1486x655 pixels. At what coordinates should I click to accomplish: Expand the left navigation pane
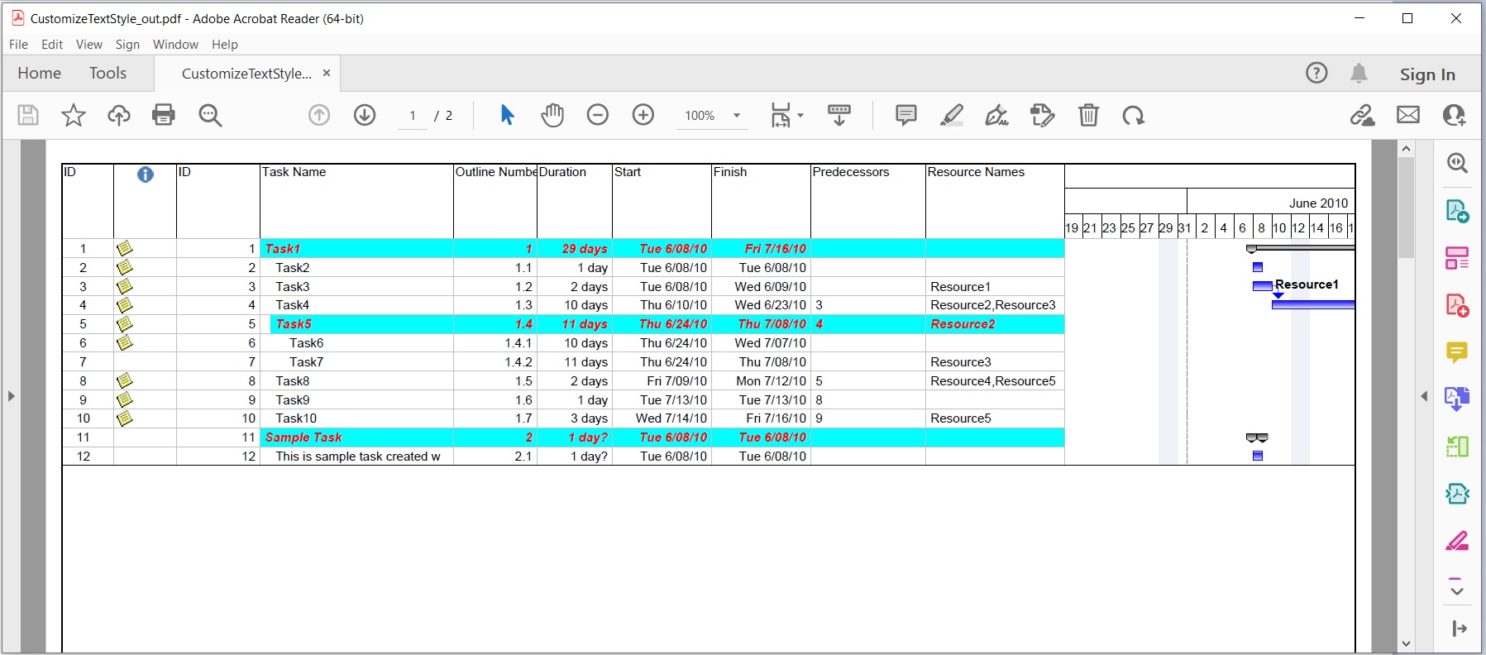pyautogui.click(x=11, y=396)
